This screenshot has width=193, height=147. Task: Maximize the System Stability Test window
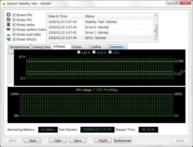pos(176,3)
